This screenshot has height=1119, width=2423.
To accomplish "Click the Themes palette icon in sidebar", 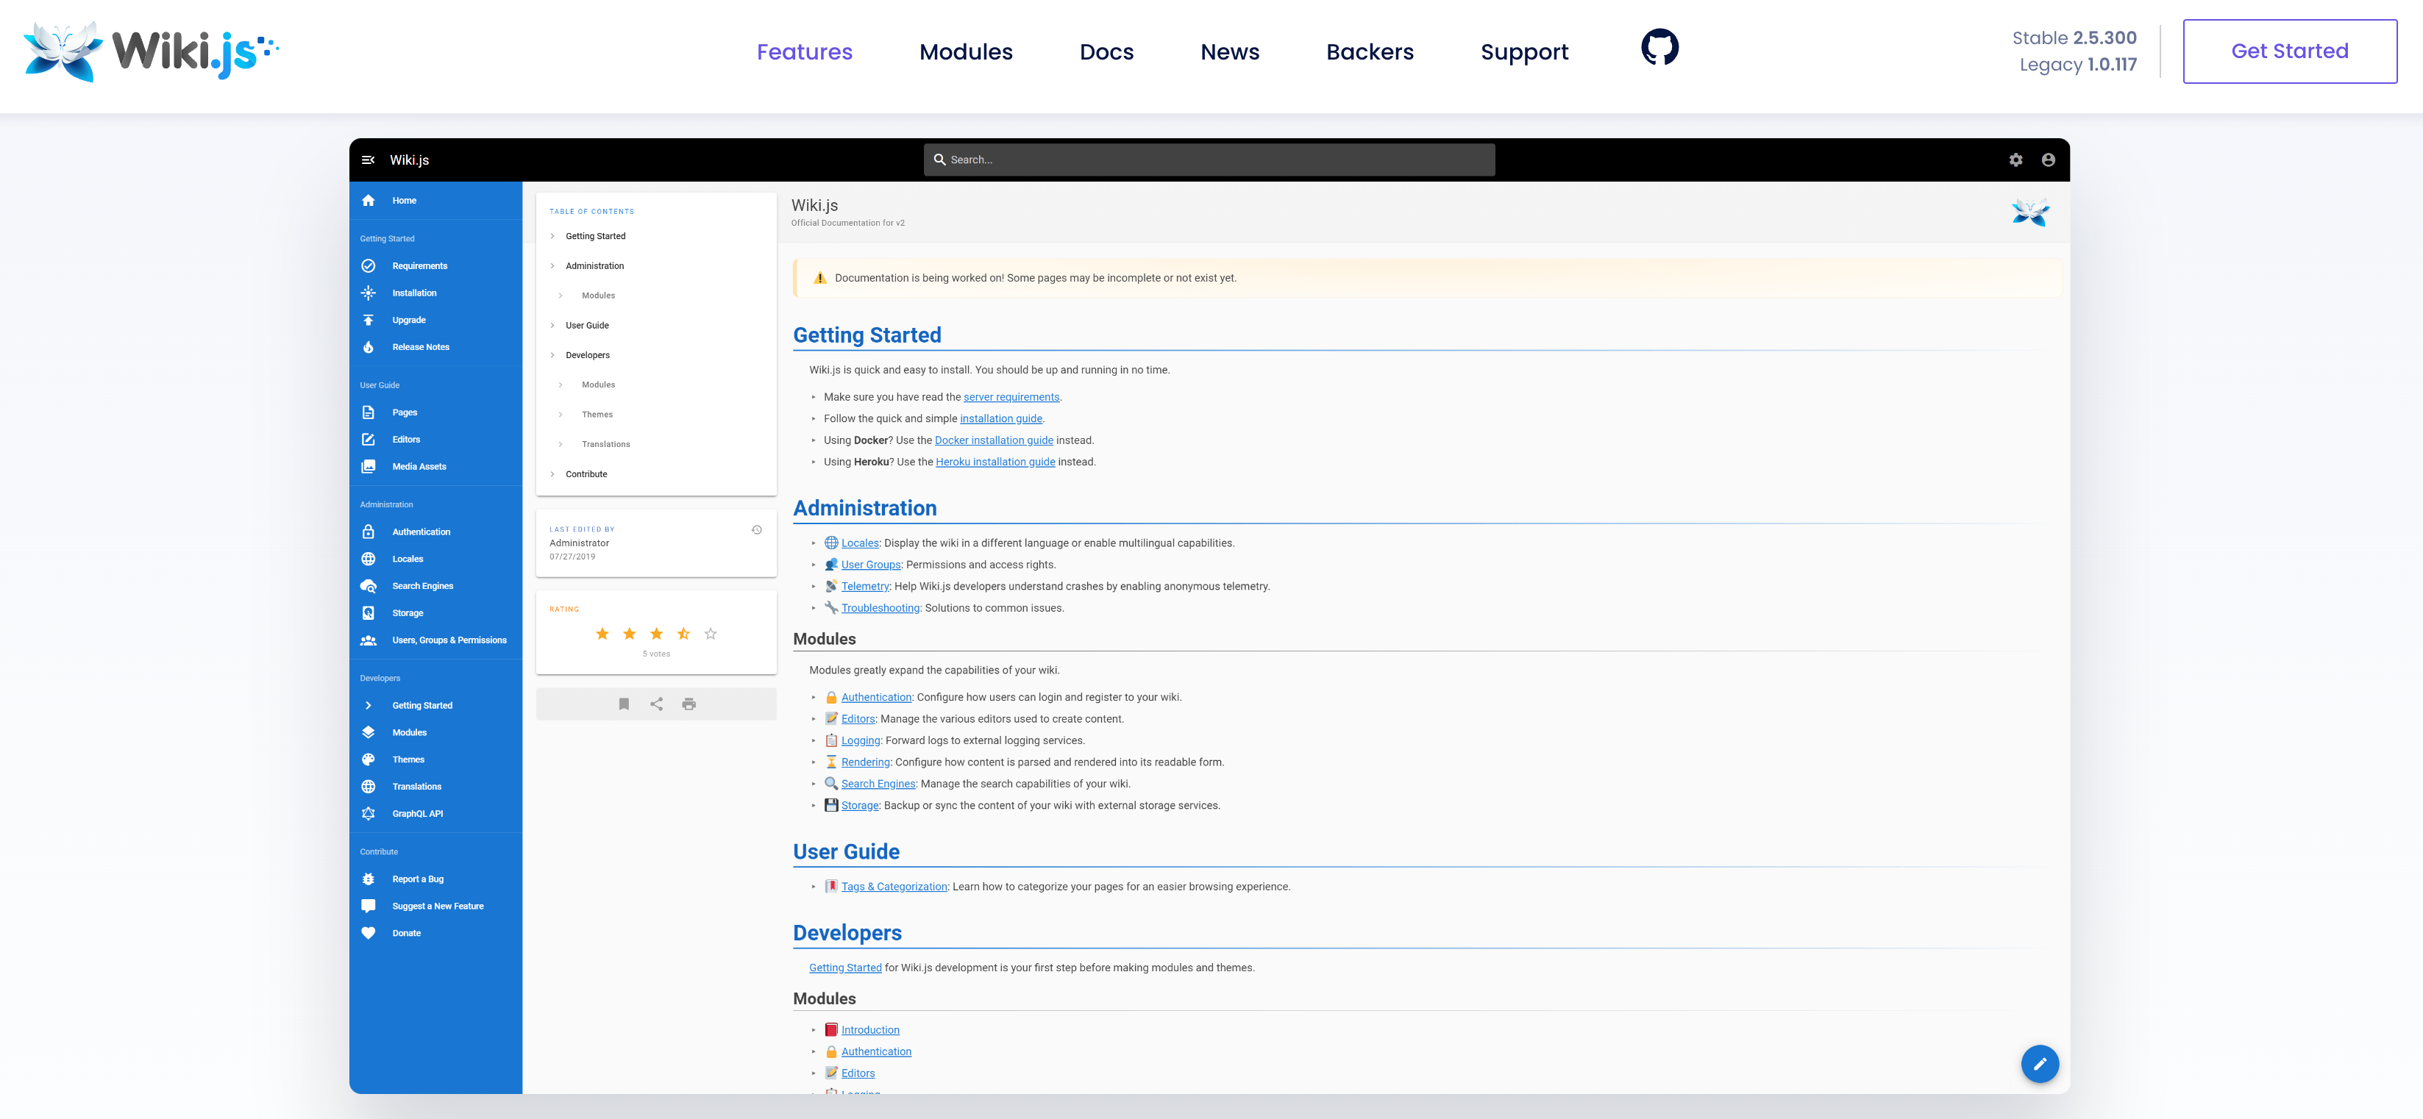I will pyautogui.click(x=368, y=759).
